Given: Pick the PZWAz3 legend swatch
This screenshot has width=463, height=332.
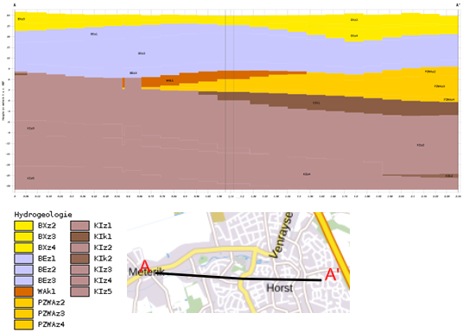Looking at the screenshot, I should 23,313.
